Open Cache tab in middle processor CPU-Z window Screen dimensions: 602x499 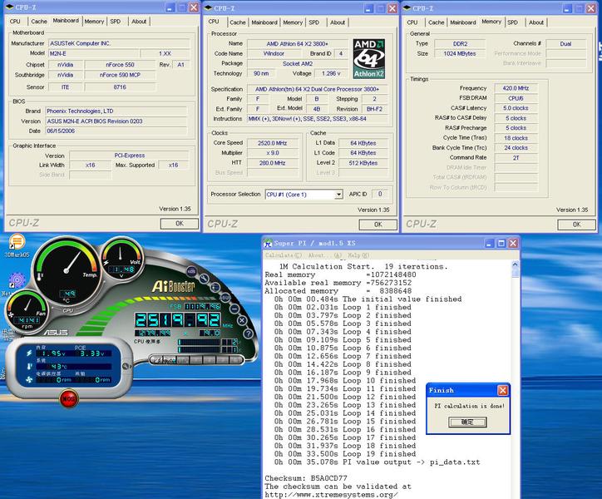[x=238, y=22]
